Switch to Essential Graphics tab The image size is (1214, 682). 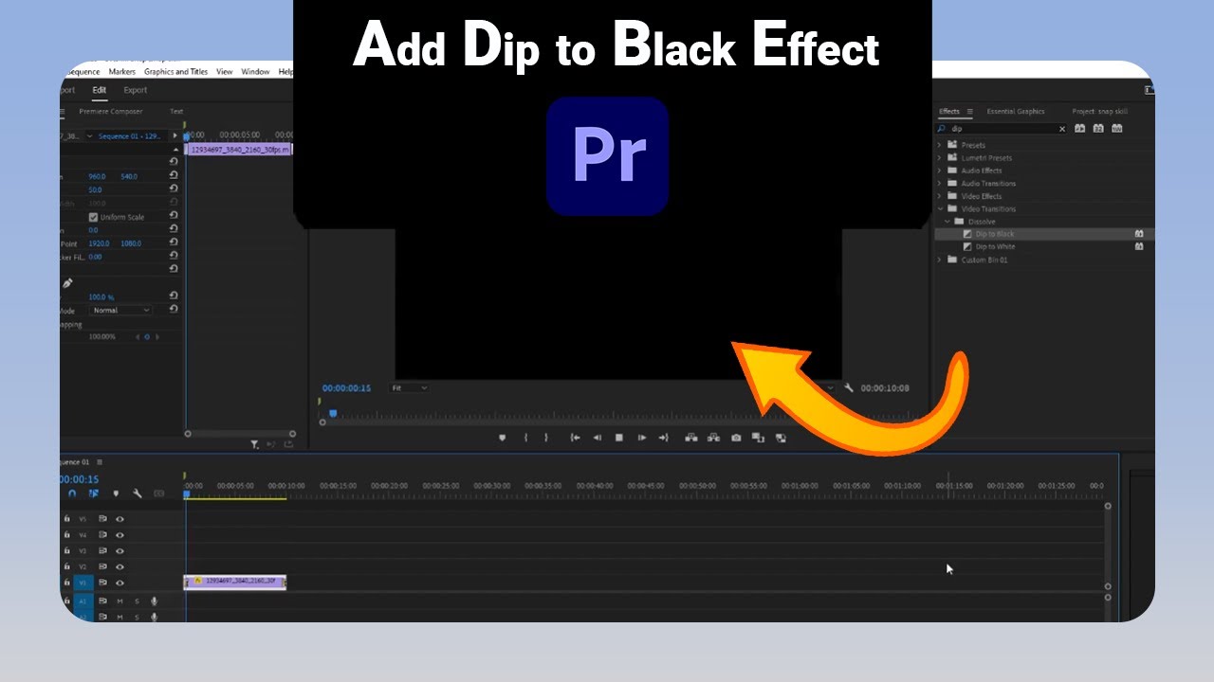(1016, 112)
